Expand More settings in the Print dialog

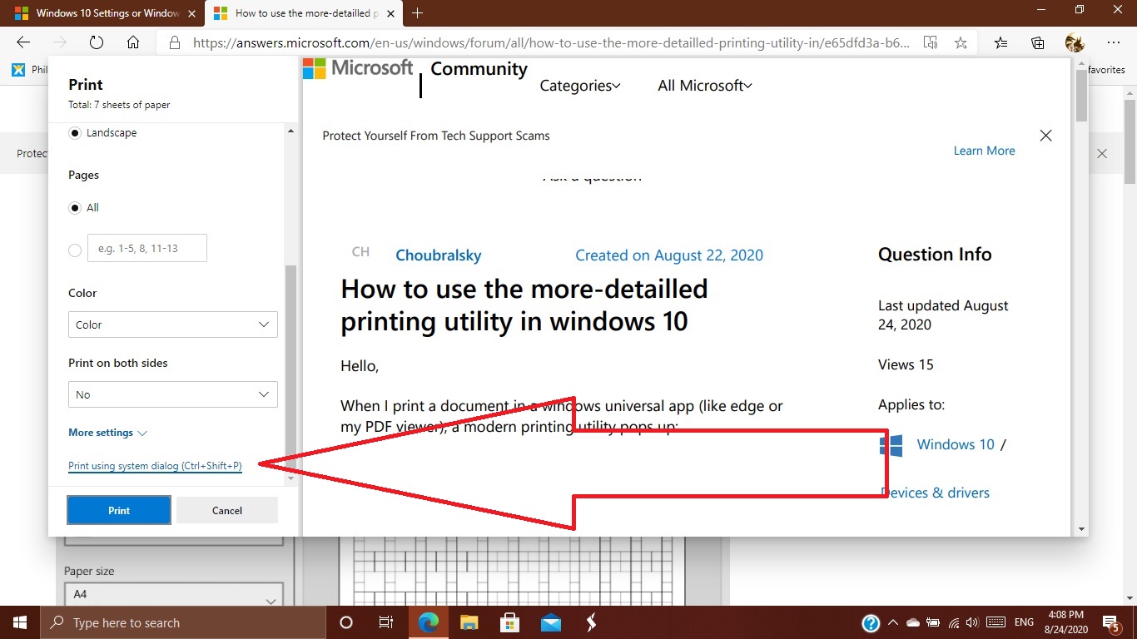[x=107, y=433]
